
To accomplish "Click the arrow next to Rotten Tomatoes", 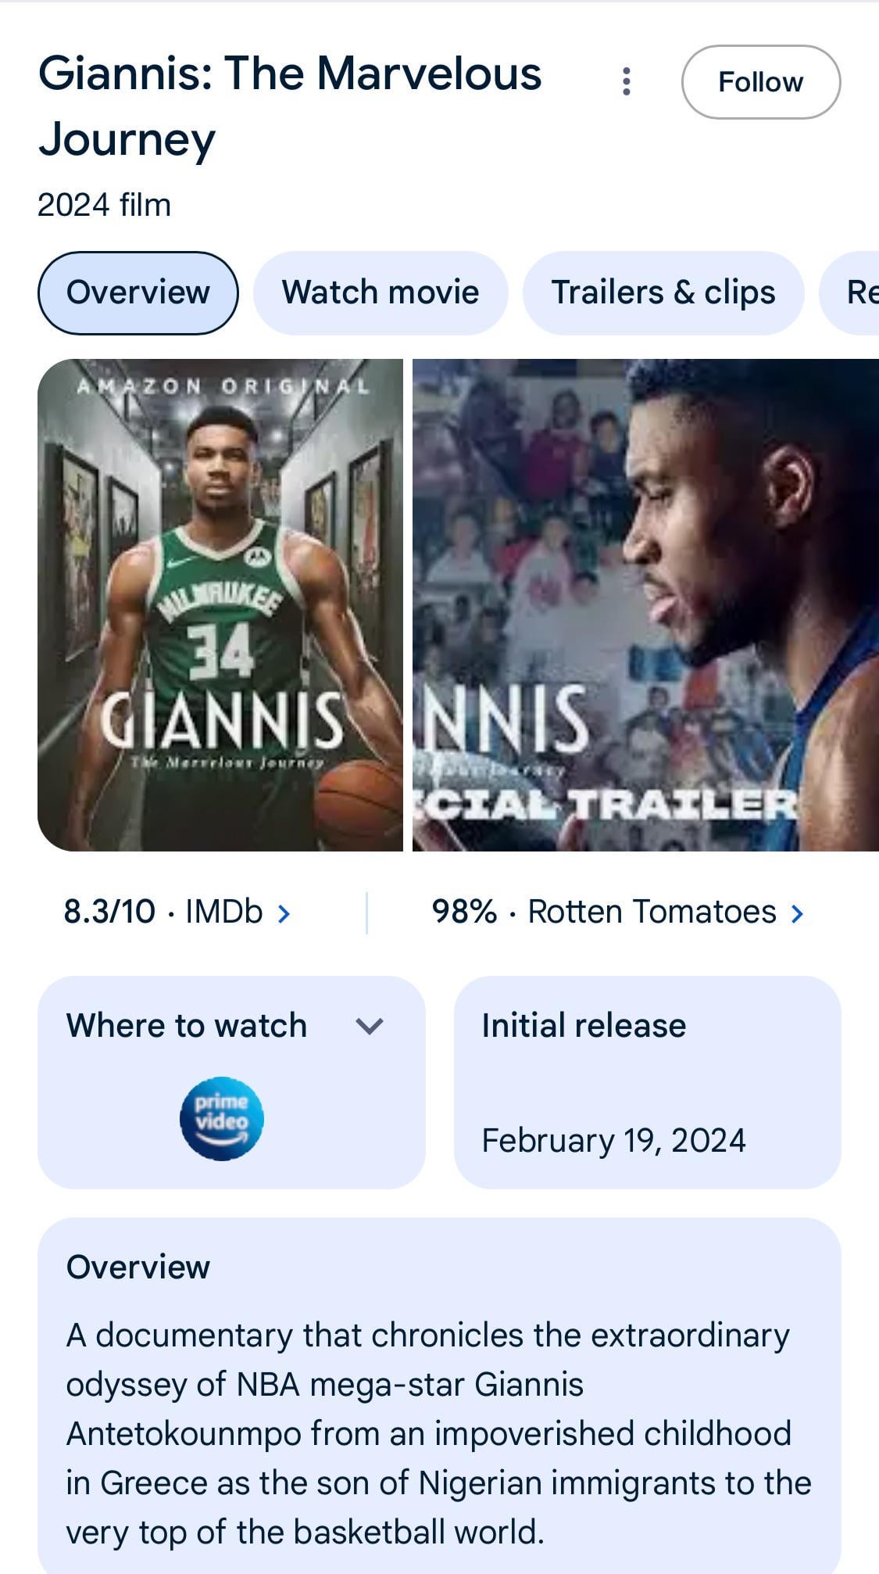I will [797, 913].
